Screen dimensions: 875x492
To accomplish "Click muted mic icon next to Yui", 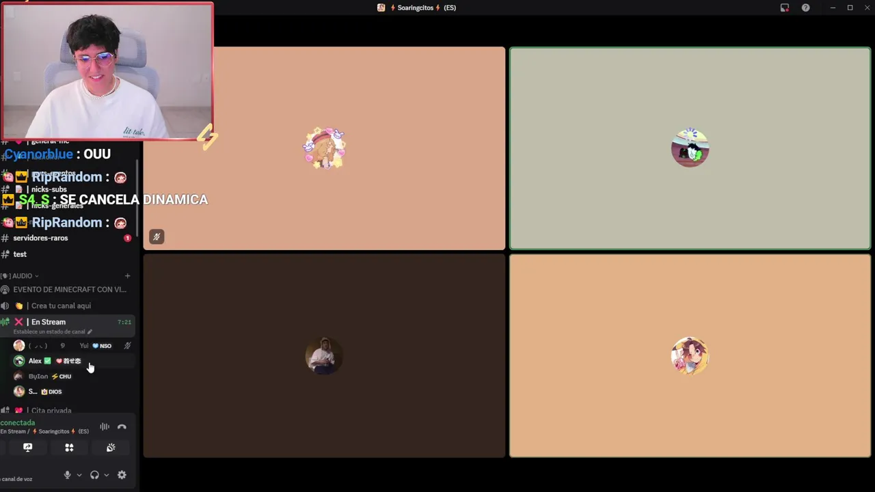I will pyautogui.click(x=127, y=346).
